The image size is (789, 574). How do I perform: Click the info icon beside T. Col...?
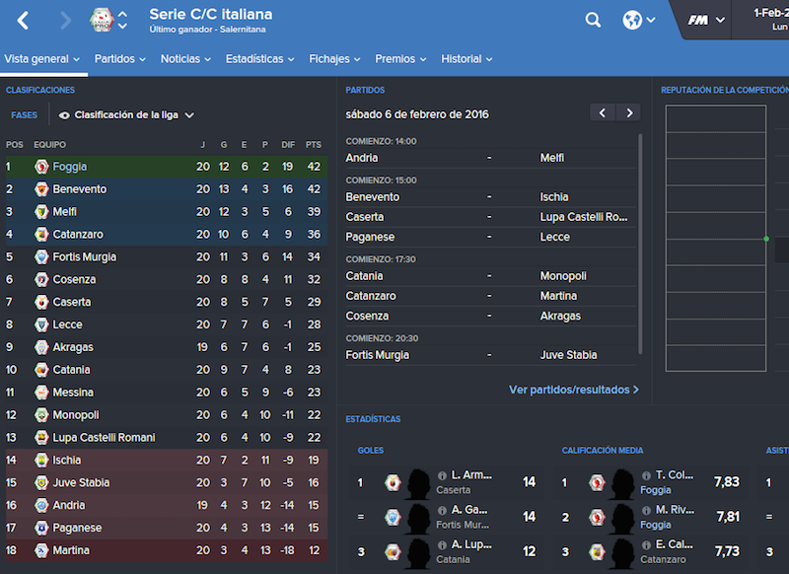pos(646,475)
